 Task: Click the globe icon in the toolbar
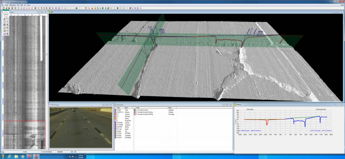(x=77, y=8)
